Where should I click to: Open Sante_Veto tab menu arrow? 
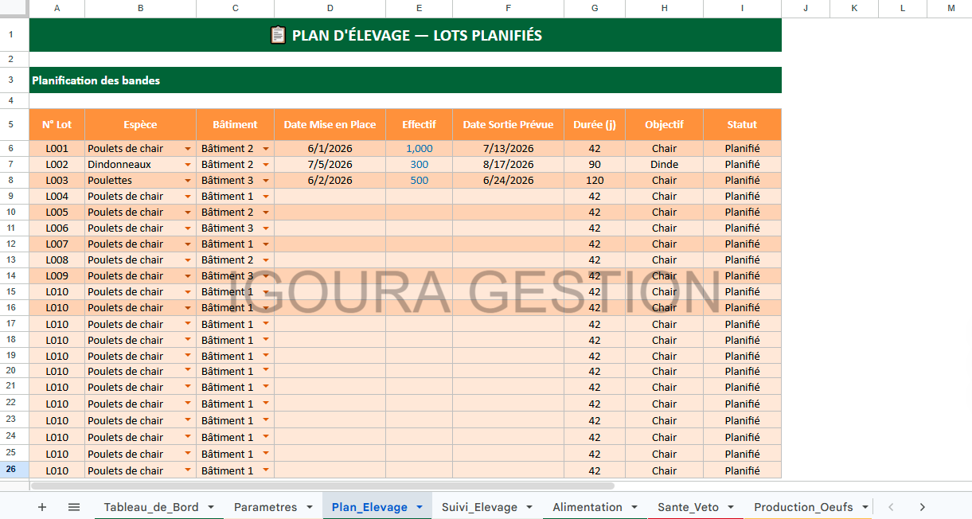732,507
